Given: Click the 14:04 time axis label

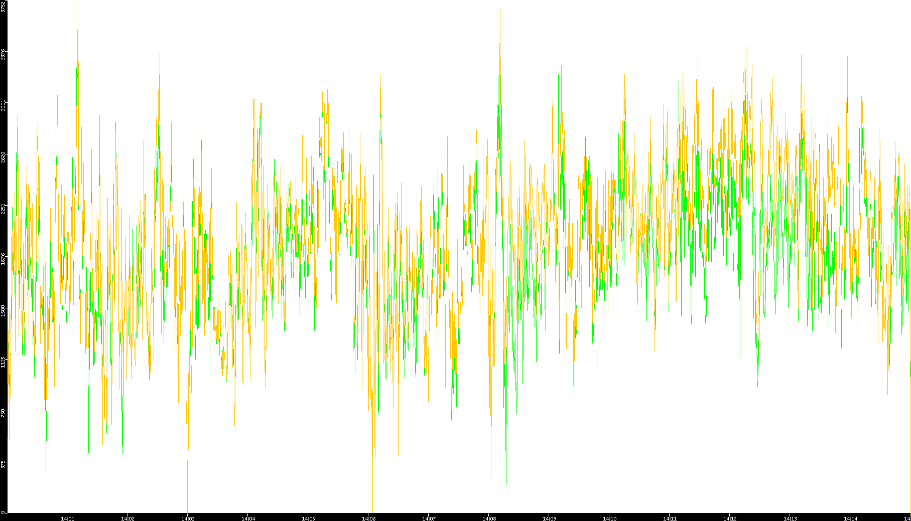Looking at the screenshot, I should point(248,518).
